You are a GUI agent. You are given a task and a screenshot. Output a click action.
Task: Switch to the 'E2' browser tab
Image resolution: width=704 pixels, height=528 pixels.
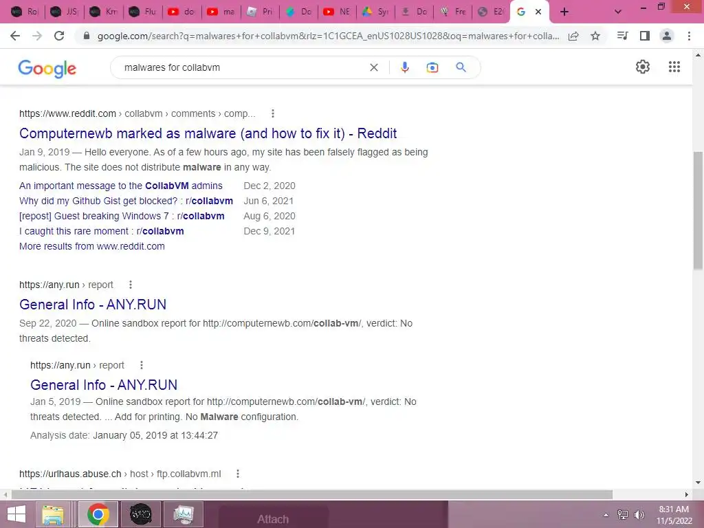[x=491, y=12]
